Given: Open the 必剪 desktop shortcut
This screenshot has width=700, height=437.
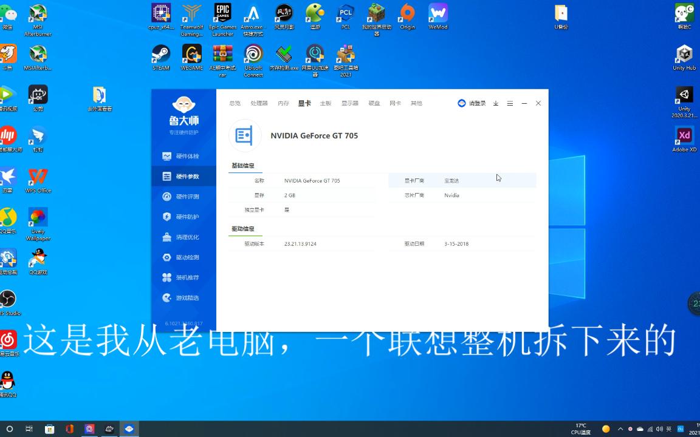Looking at the screenshot, I should [x=38, y=98].
